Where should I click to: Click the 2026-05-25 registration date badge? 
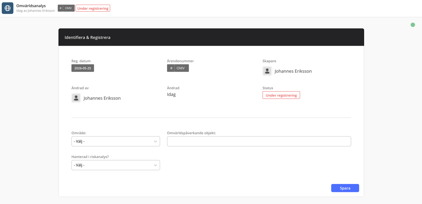[83, 68]
